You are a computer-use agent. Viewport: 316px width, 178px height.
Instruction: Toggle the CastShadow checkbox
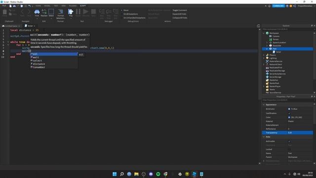289,113
